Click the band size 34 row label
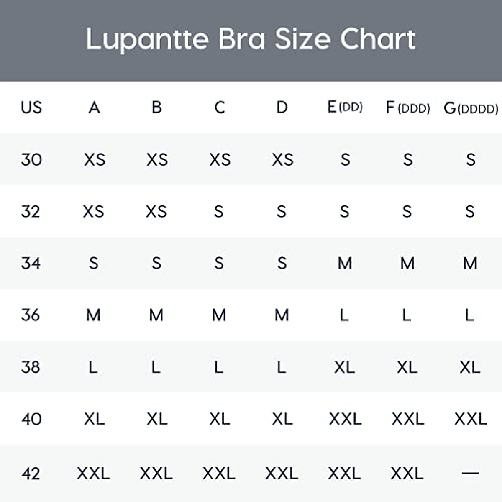 click(x=31, y=263)
